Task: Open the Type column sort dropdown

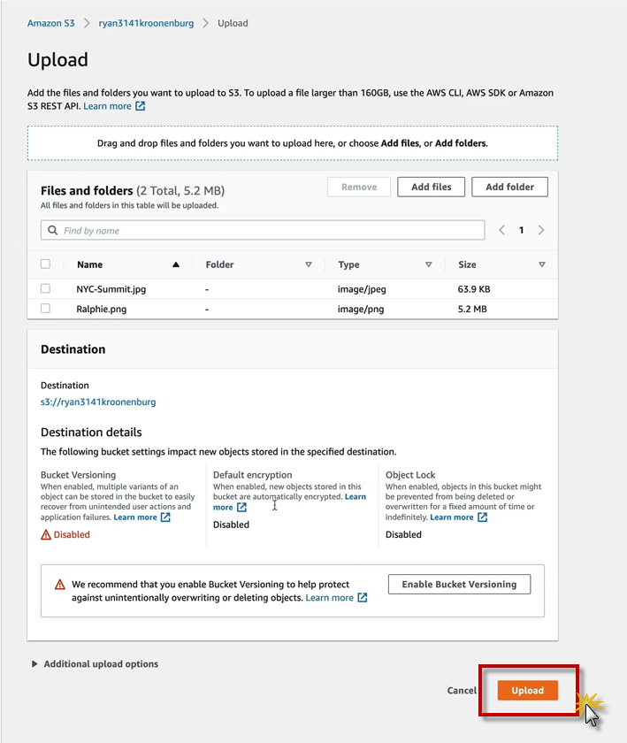Action: coord(428,264)
